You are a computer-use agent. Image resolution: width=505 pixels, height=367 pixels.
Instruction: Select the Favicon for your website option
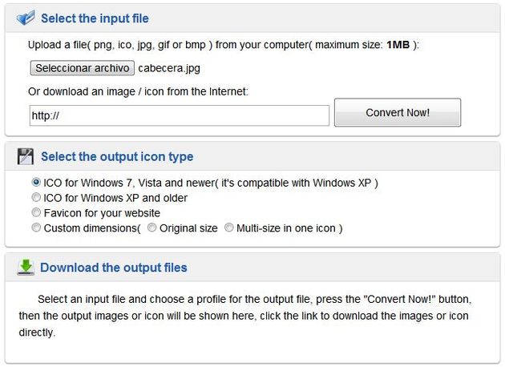(36, 213)
